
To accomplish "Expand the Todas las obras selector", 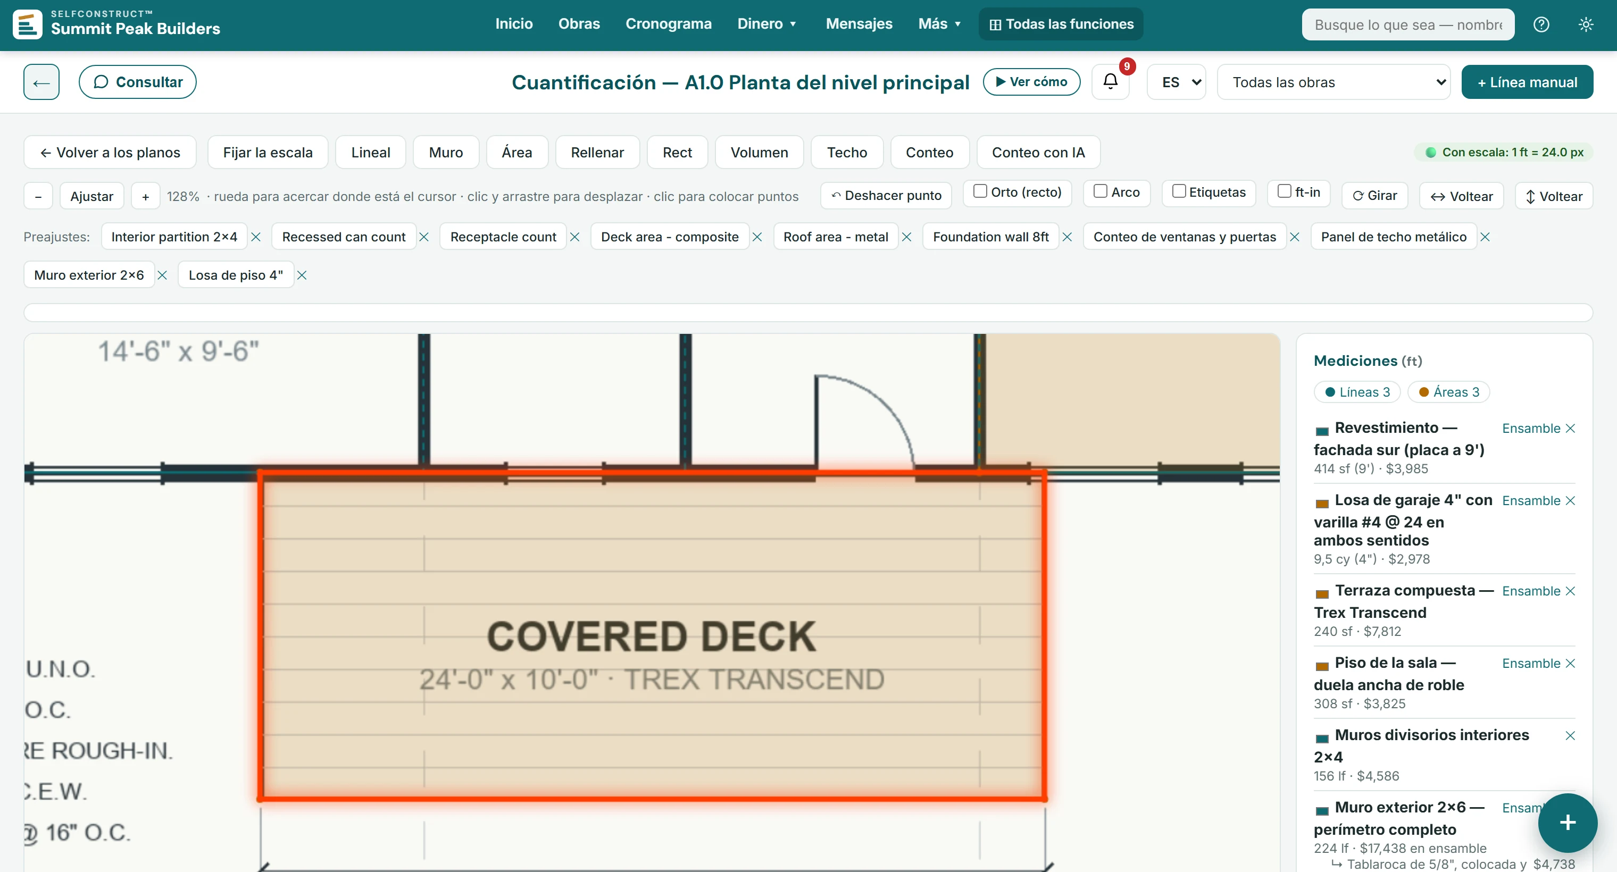I will point(1334,82).
